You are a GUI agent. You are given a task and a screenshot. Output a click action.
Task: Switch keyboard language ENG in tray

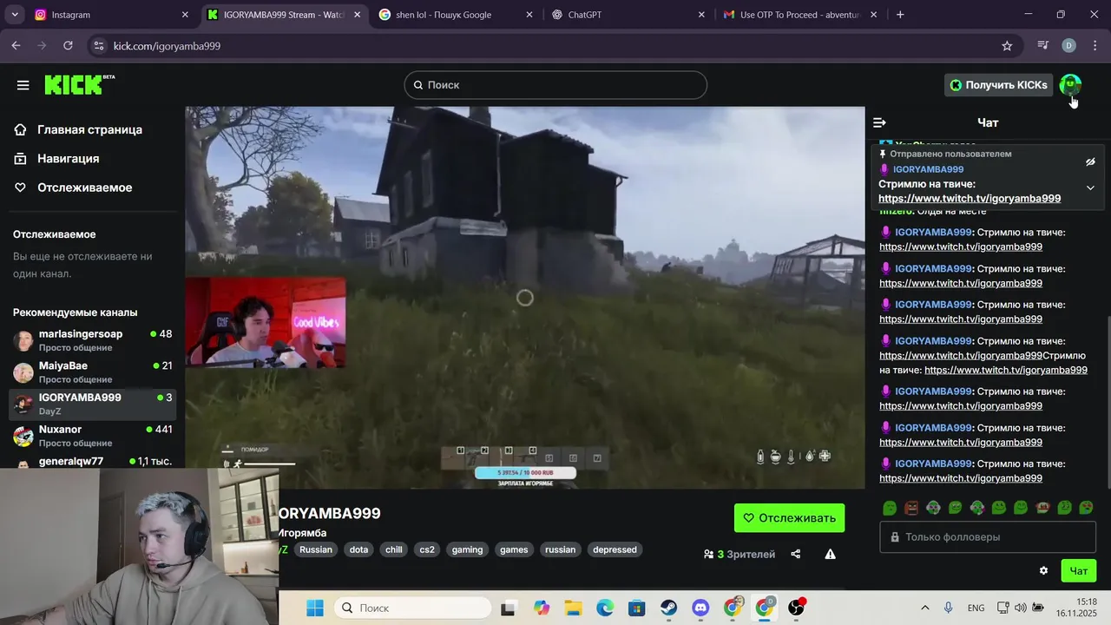click(976, 608)
